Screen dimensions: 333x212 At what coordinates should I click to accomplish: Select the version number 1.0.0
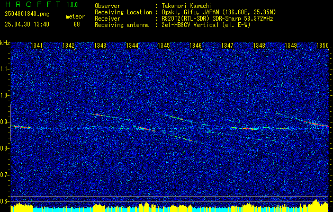point(72,5)
